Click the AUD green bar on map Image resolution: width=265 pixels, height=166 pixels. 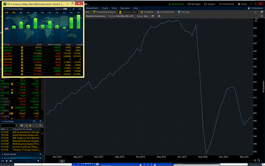pos(71,23)
